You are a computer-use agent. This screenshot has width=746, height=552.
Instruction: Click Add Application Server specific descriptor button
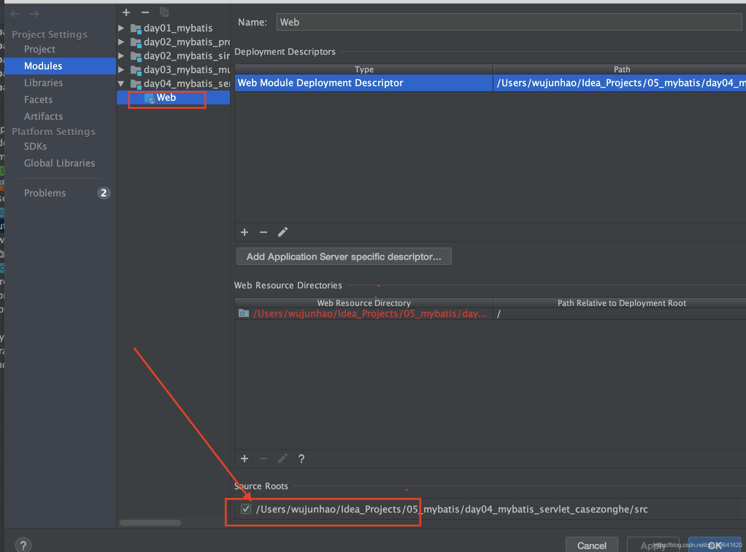click(344, 257)
